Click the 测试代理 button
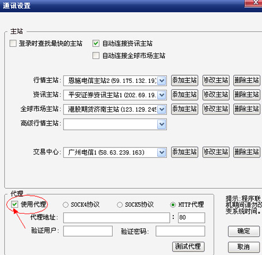262x255 pixels. [188, 246]
